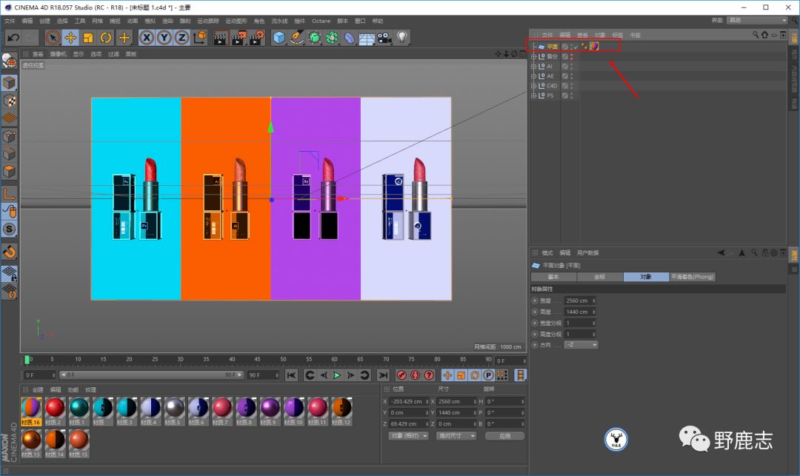The height and width of the screenshot is (476, 800).
Task: Switch to the 坐标 tab in attributes panel
Action: [x=599, y=277]
